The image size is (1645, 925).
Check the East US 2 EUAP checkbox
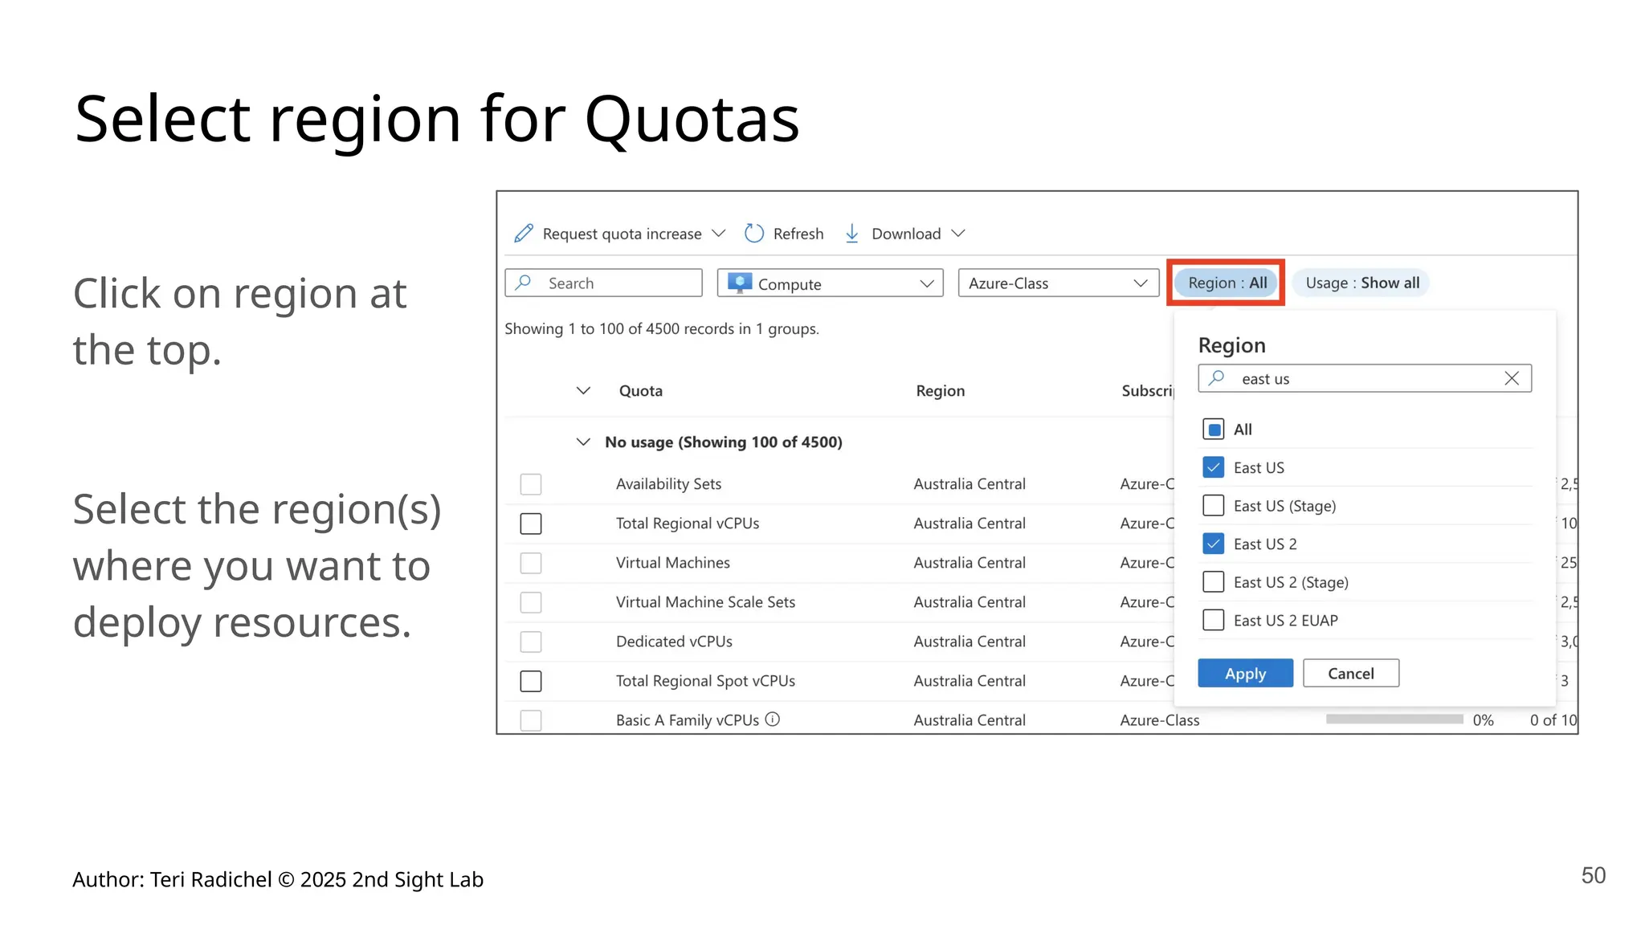(x=1214, y=620)
